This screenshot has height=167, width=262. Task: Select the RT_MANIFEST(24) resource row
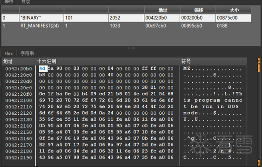[x=126, y=26]
